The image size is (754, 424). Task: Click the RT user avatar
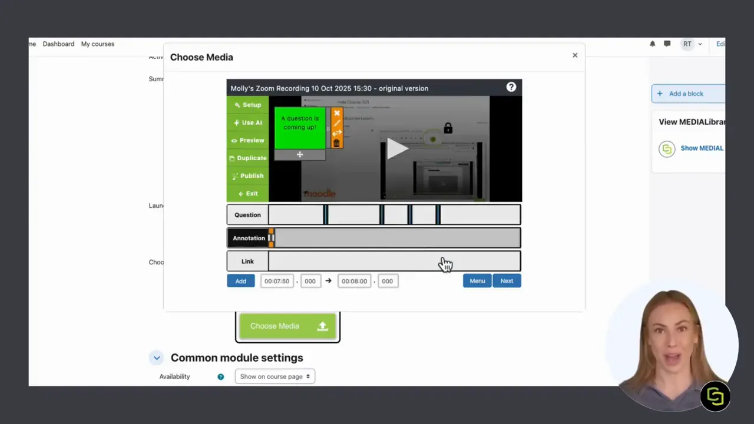click(687, 44)
